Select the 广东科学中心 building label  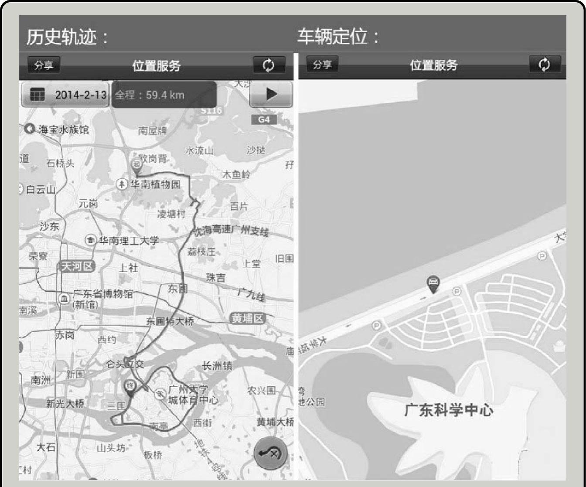point(449,410)
